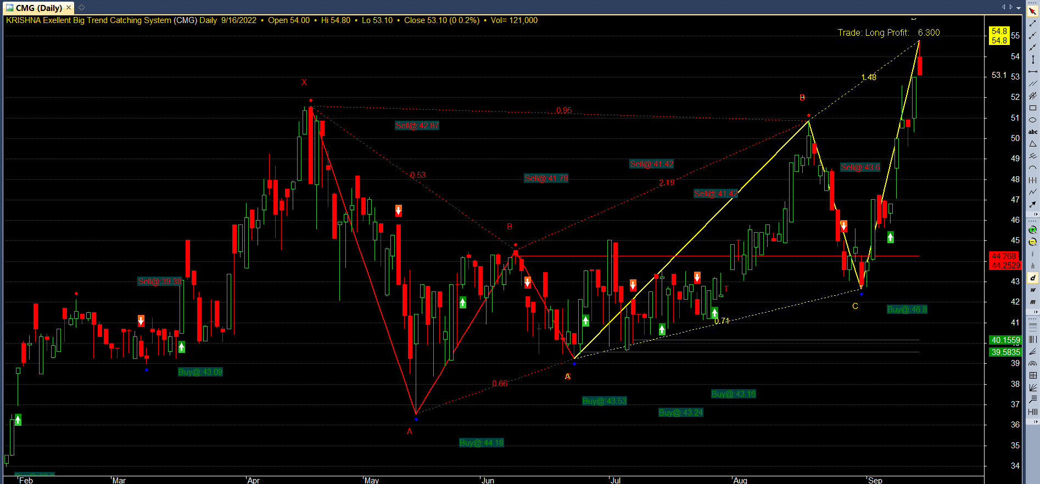
Task: Click the 'Buy@:43.09' label
Action: [x=200, y=372]
